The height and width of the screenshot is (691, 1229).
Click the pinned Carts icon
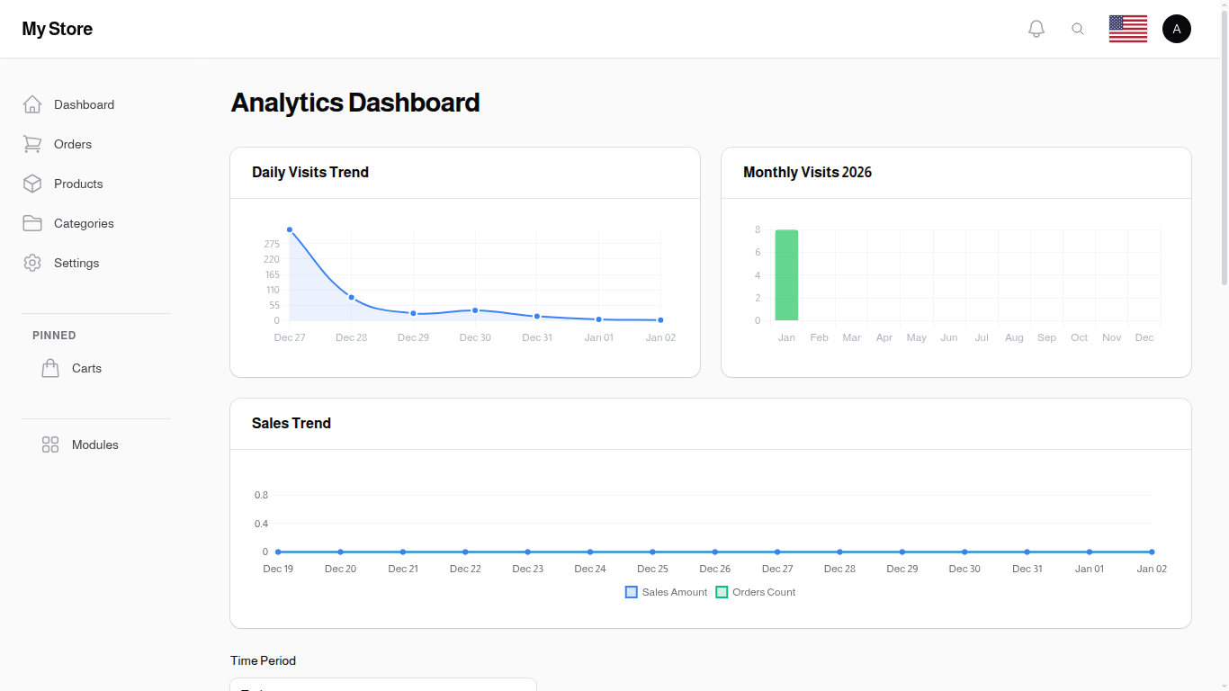coord(50,367)
